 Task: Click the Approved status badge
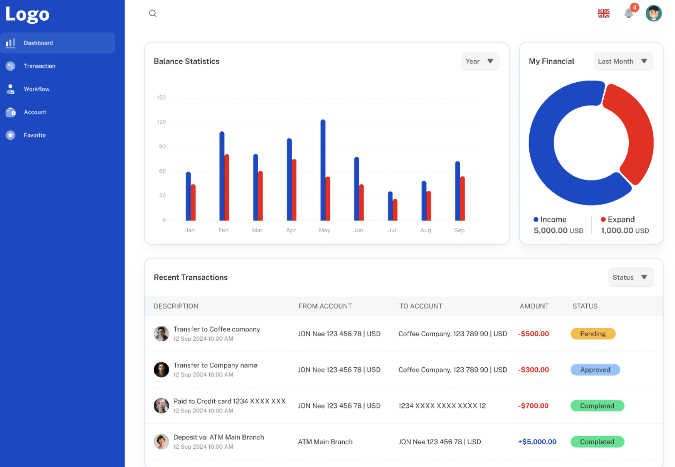595,370
